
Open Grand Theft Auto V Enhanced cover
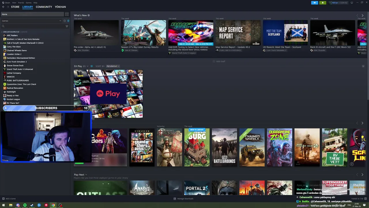pos(142,147)
